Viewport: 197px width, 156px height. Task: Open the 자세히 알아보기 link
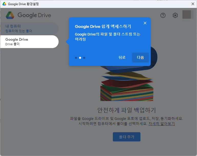(161, 124)
